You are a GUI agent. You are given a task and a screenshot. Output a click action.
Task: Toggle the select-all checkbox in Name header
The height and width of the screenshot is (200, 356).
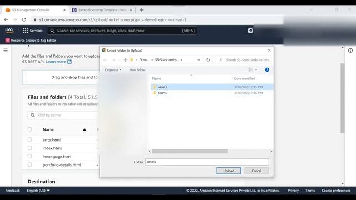pos(29,129)
